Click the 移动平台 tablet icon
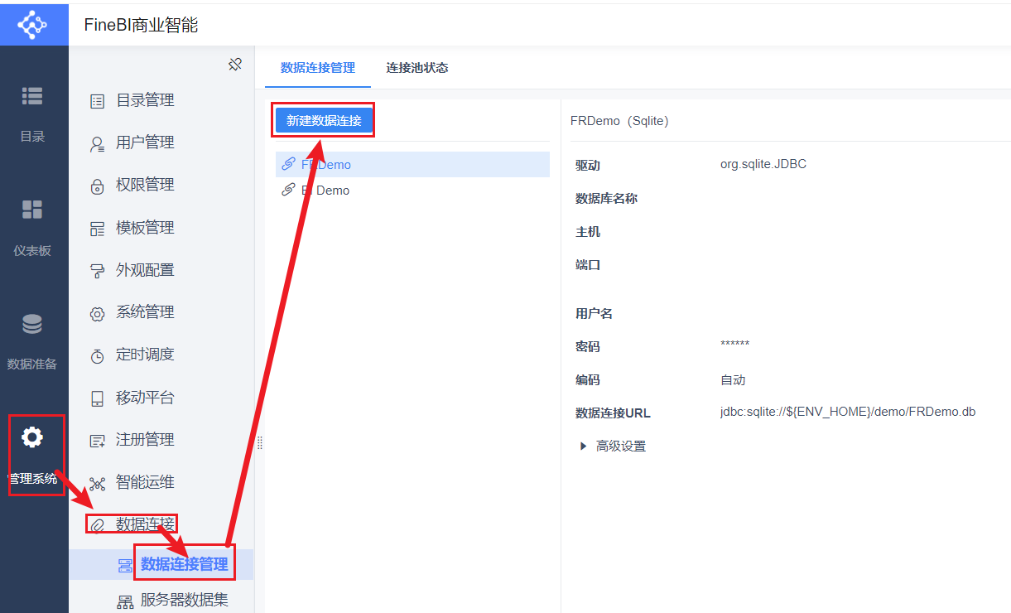Viewport: 1011px width, 613px height. [x=98, y=398]
